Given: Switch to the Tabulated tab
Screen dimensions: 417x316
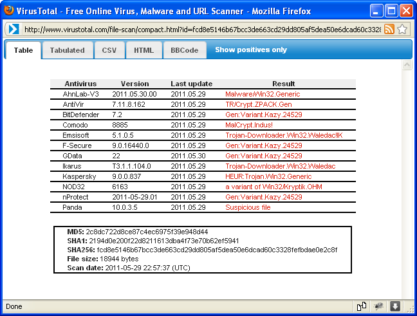Looking at the screenshot, I should click(68, 50).
